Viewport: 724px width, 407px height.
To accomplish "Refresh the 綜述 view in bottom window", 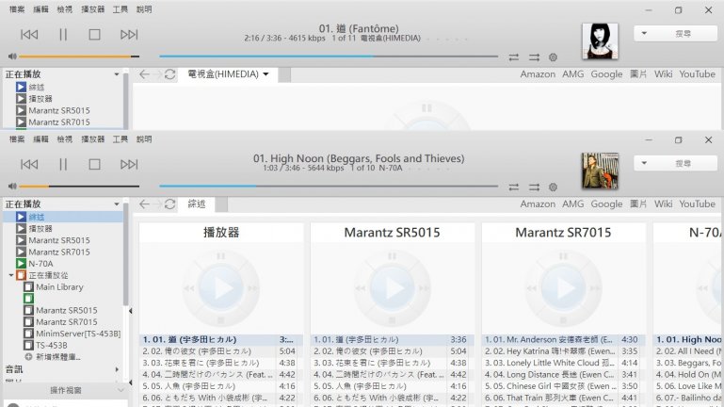I will tap(169, 204).
